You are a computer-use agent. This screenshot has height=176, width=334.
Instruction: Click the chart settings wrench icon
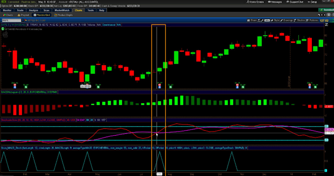(263, 21)
